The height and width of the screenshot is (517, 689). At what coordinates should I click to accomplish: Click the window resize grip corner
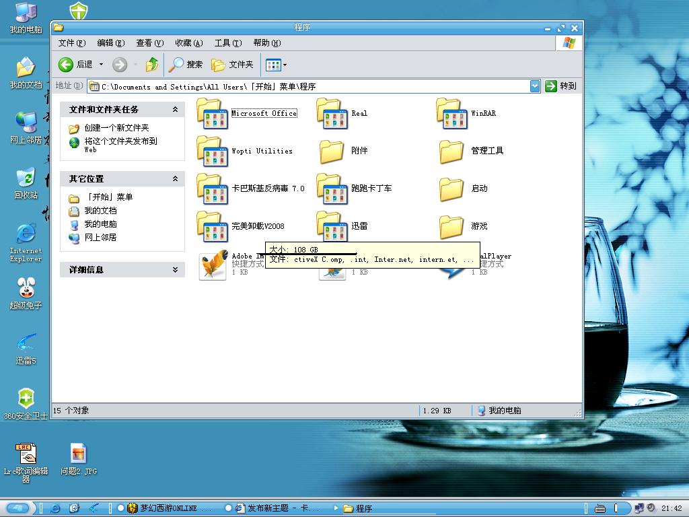[577, 413]
